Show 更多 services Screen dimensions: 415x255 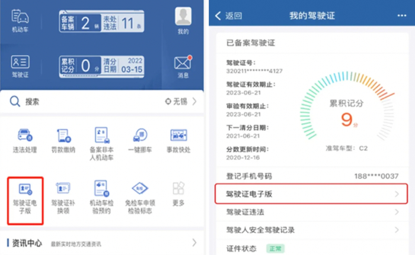(x=178, y=194)
